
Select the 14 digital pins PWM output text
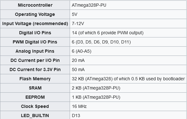tap(107, 33)
